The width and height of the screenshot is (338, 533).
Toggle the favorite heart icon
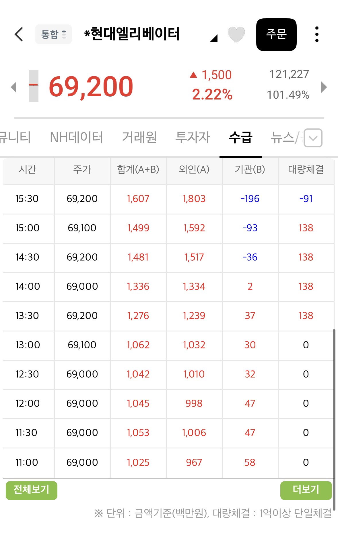(236, 34)
